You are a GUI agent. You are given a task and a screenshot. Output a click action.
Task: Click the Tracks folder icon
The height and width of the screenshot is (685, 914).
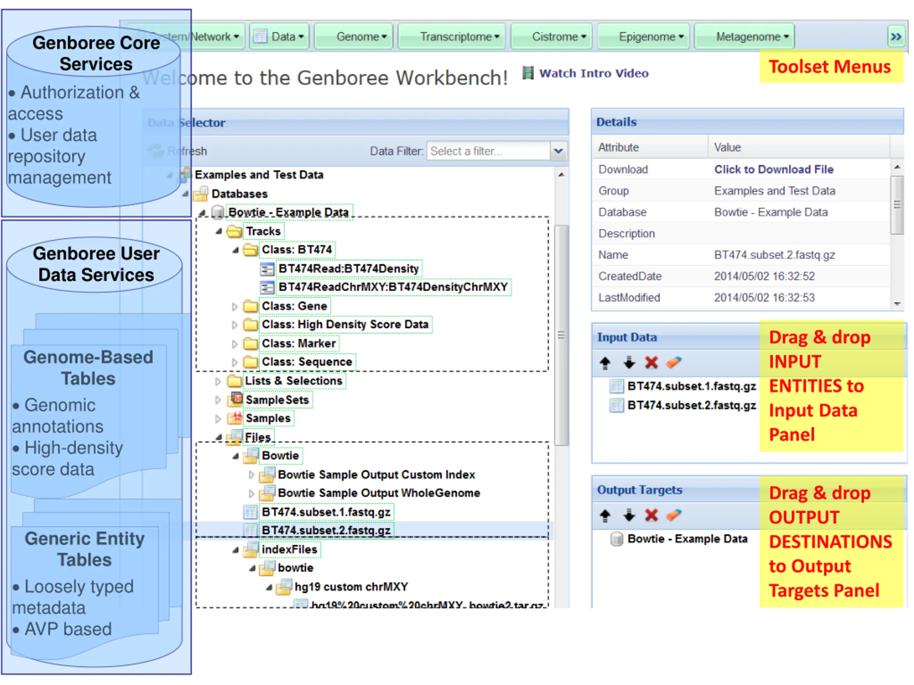pos(234,231)
